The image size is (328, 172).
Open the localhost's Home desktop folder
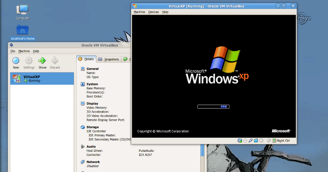tap(22, 30)
